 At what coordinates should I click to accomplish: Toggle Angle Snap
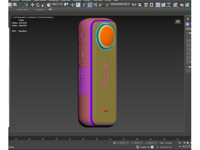tap(90, 5)
